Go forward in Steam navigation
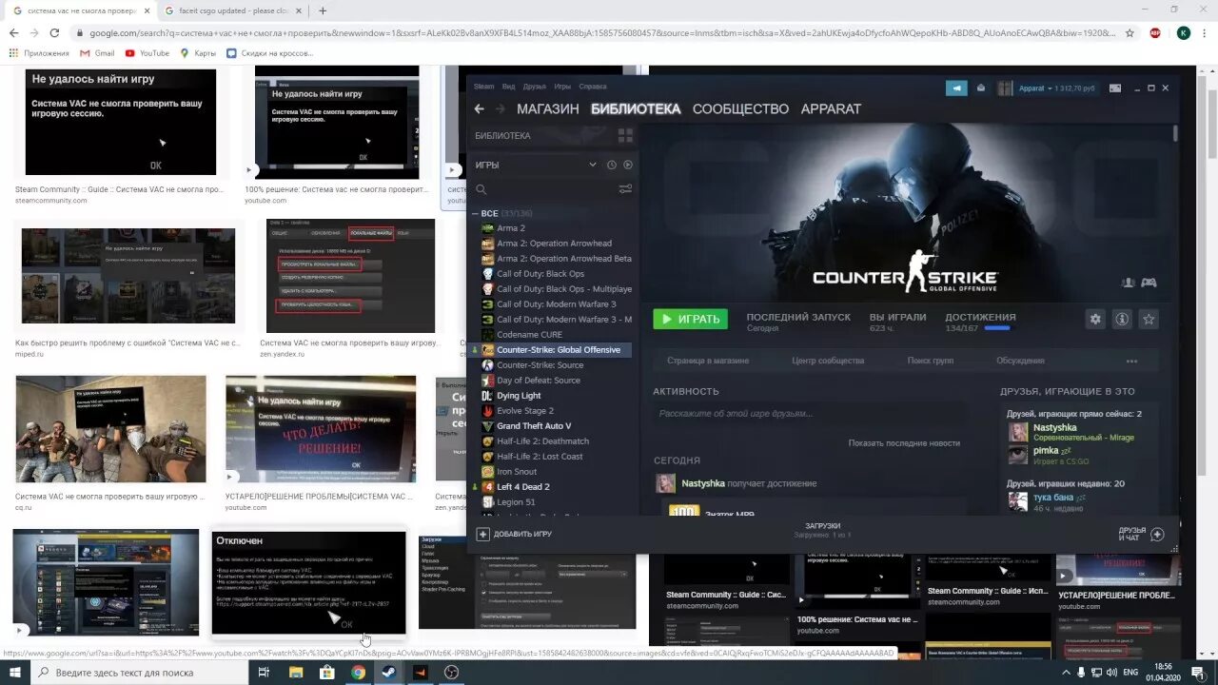 tap(501, 108)
